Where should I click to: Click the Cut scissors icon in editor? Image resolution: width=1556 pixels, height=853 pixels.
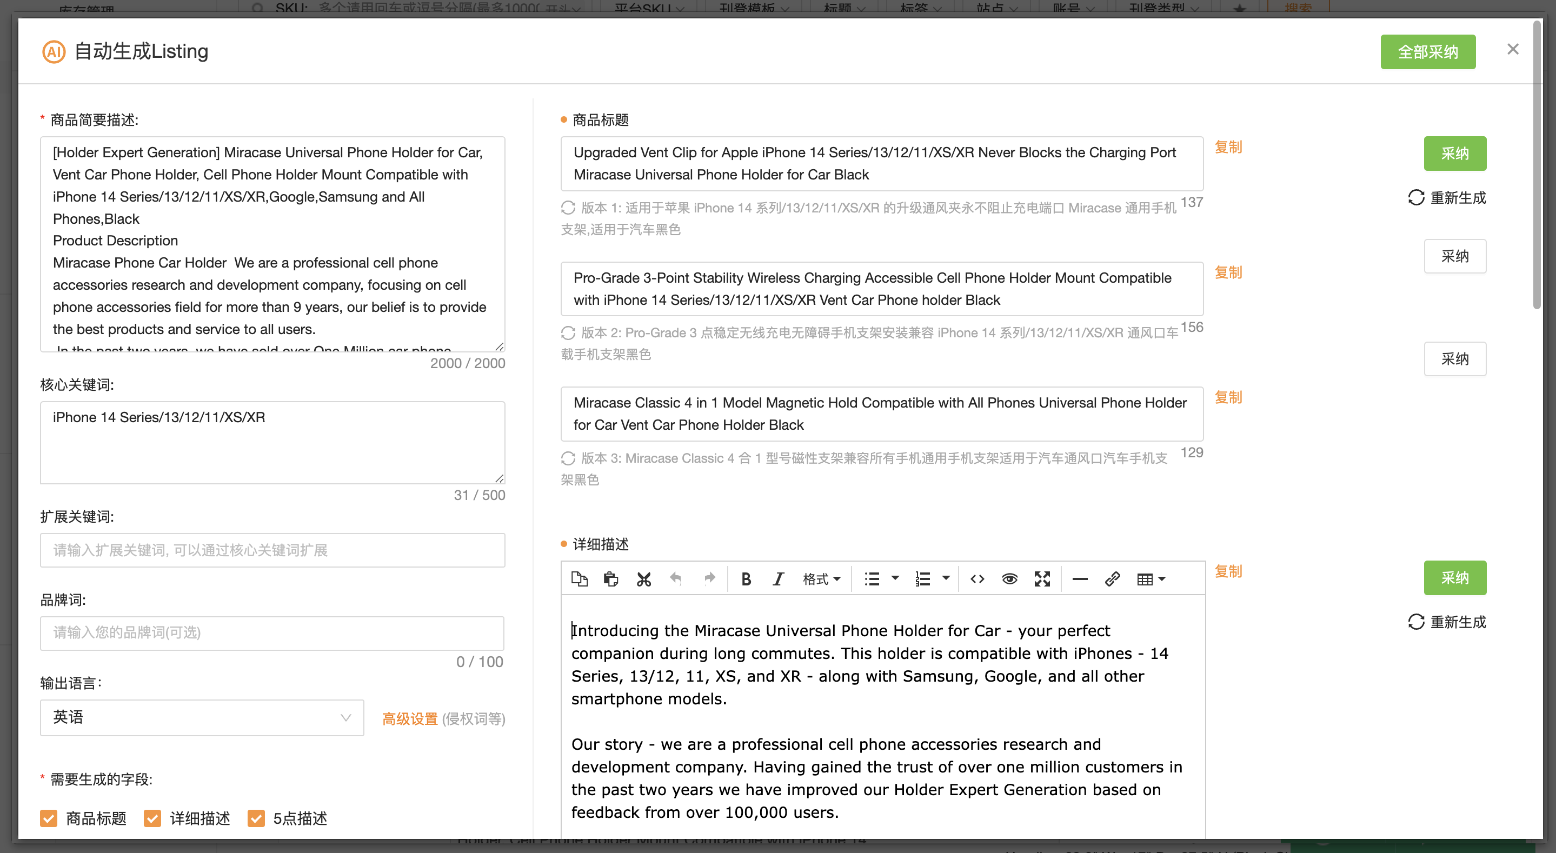tap(643, 579)
